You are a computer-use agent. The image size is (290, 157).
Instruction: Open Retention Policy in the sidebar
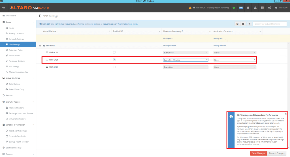[x=16, y=50]
